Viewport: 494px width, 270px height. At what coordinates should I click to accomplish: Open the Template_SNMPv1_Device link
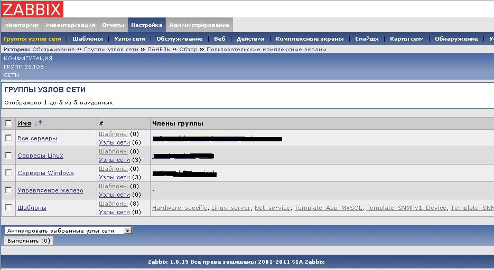point(406,208)
